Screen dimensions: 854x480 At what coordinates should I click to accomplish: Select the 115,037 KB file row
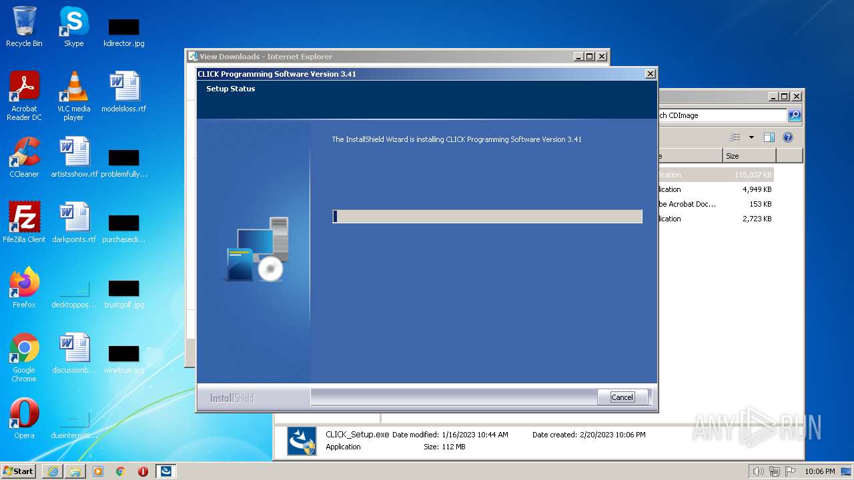coord(716,175)
